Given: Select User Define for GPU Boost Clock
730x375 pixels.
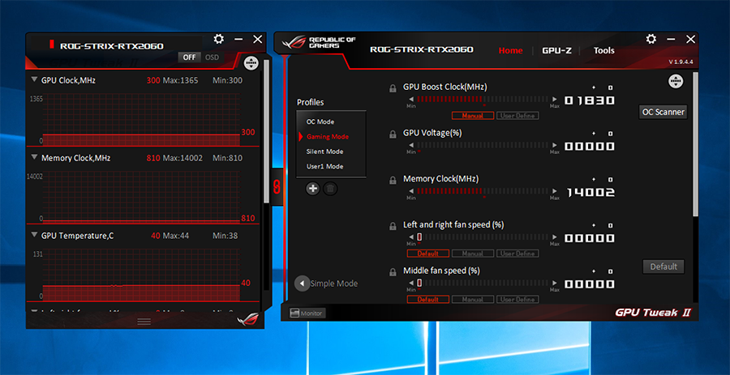Looking at the screenshot, I should pyautogui.click(x=517, y=116).
